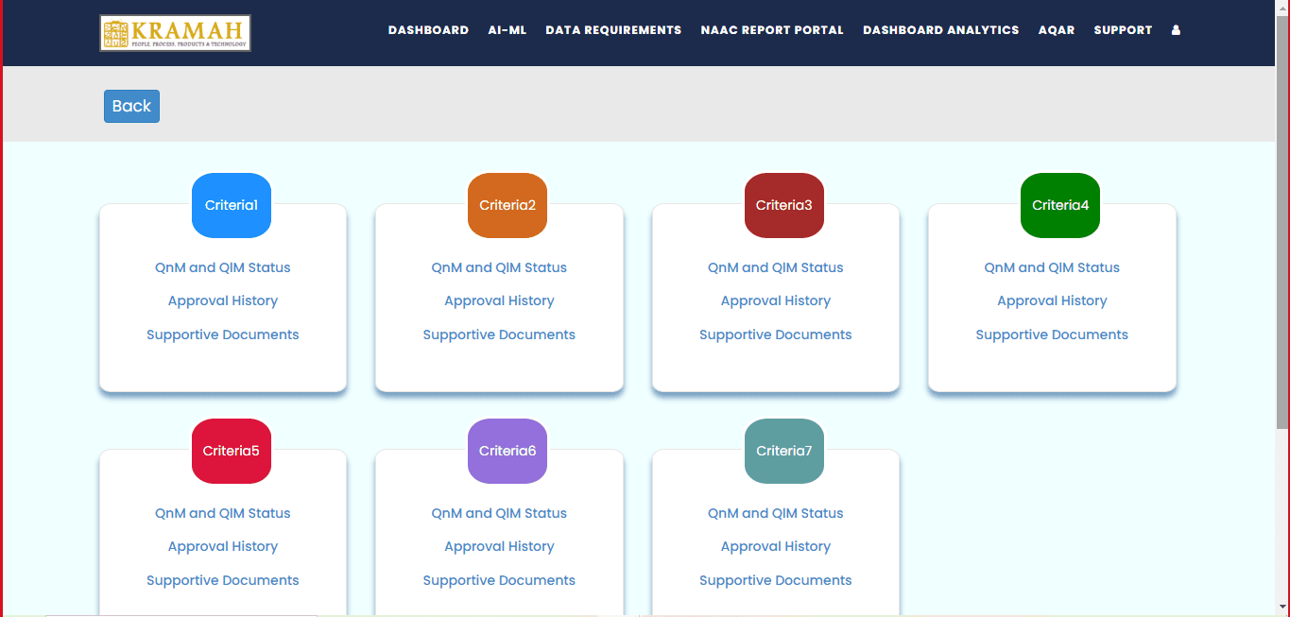The image size is (1290, 617).
Task: Go to NAAC Report Portal menu
Action: [x=772, y=30]
